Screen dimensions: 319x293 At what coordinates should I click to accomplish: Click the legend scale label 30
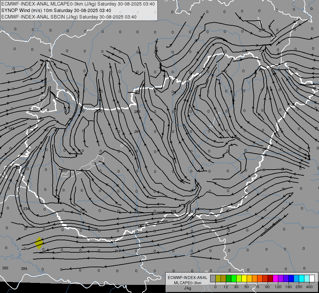[236, 287]
